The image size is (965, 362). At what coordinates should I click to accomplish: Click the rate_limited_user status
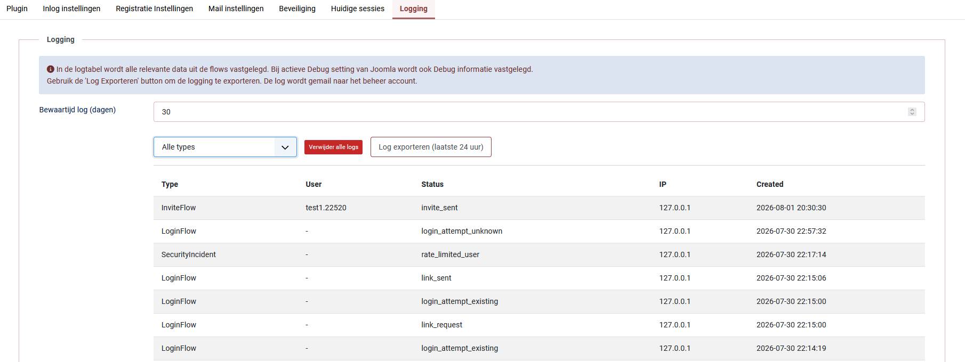(450, 254)
